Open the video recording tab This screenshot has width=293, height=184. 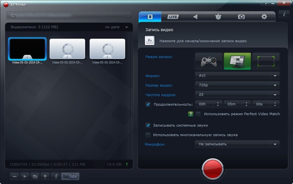[x=150, y=17]
